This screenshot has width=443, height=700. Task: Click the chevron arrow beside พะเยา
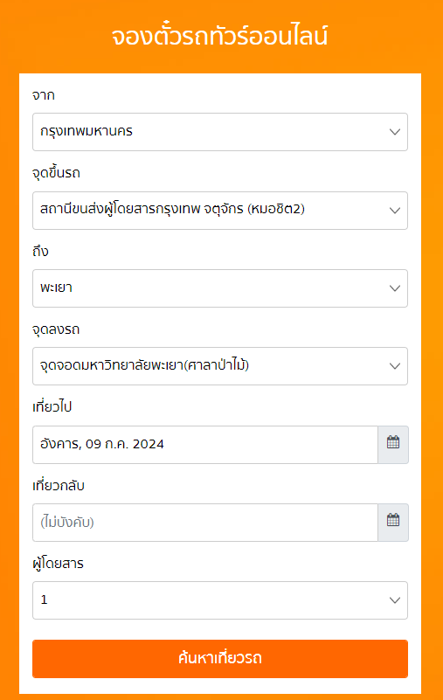tap(395, 288)
